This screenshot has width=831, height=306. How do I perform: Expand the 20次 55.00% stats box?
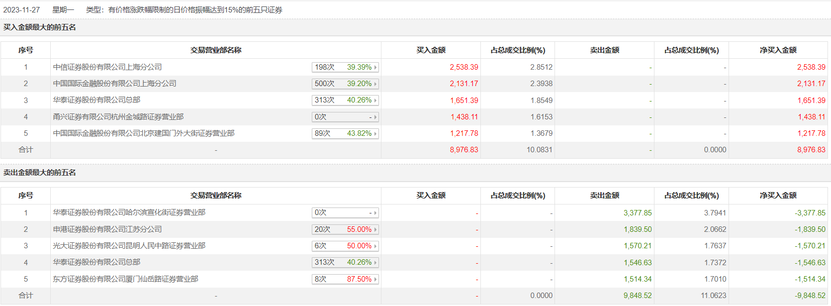point(345,229)
